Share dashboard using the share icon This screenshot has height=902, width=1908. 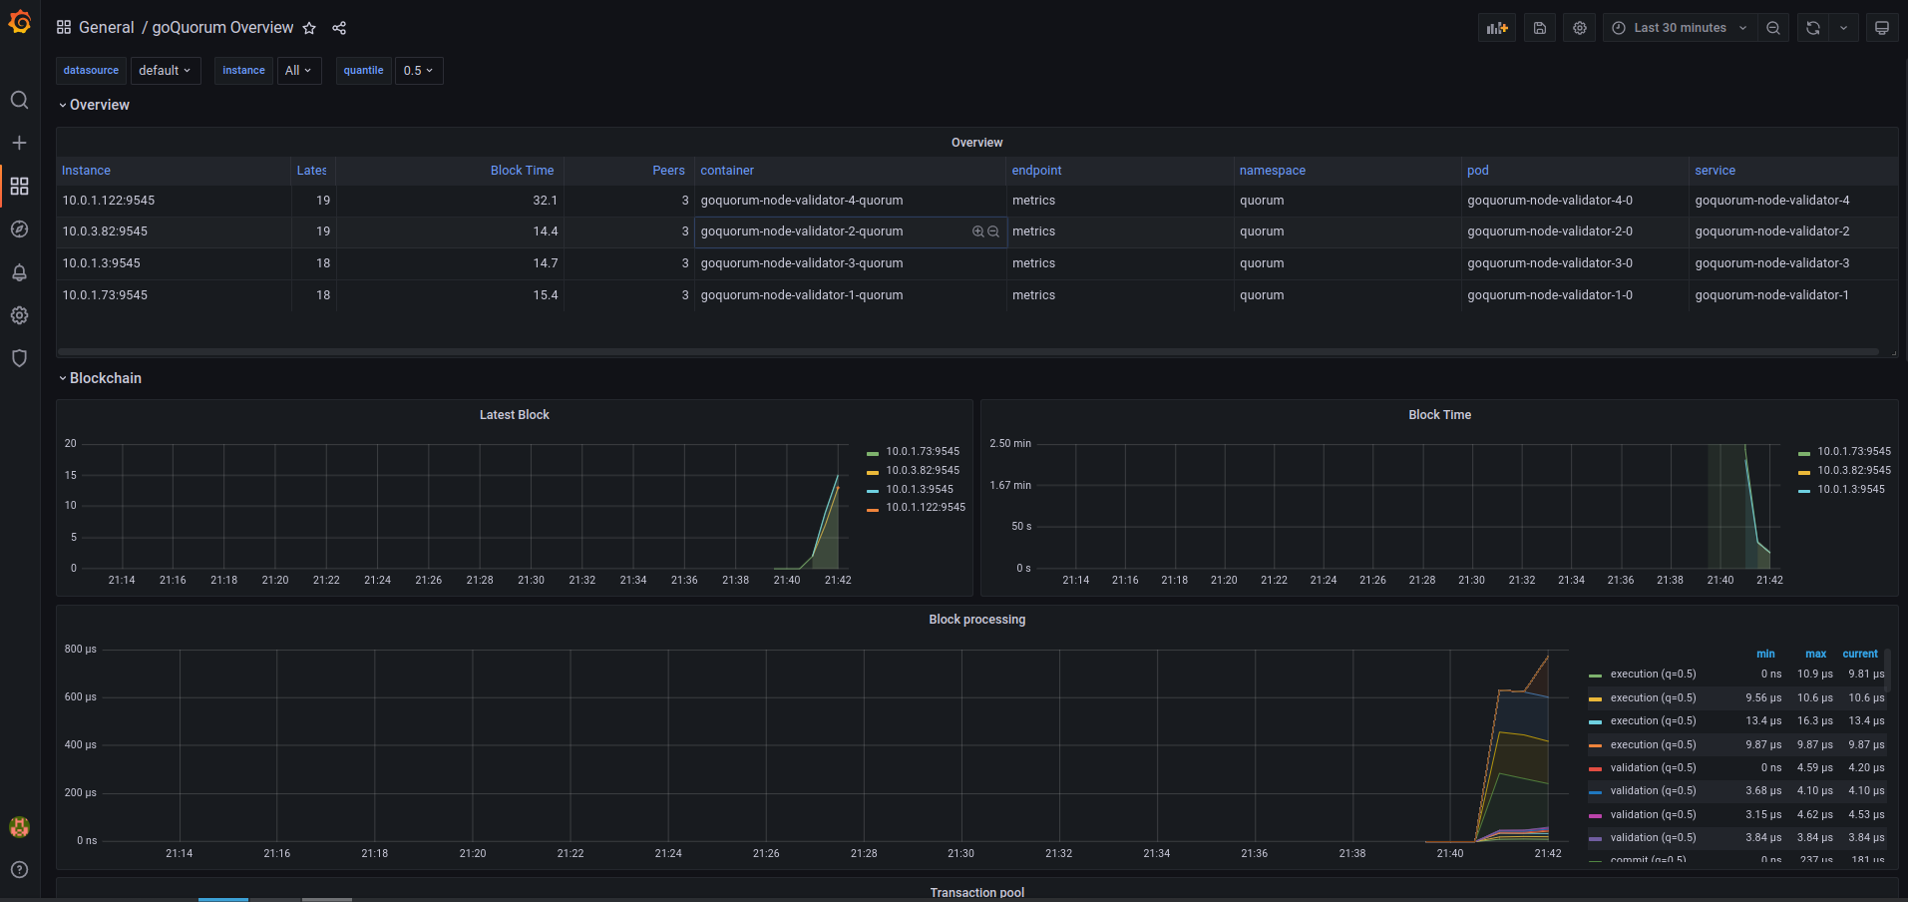click(x=339, y=28)
